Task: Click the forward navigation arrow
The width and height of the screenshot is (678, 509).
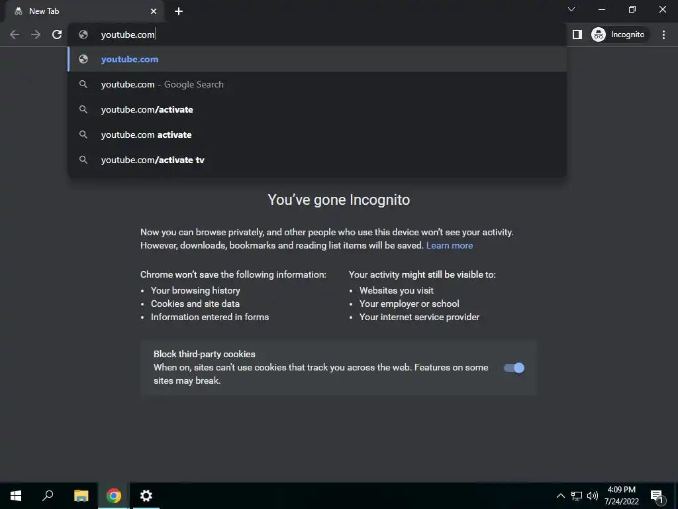Action: [36, 34]
